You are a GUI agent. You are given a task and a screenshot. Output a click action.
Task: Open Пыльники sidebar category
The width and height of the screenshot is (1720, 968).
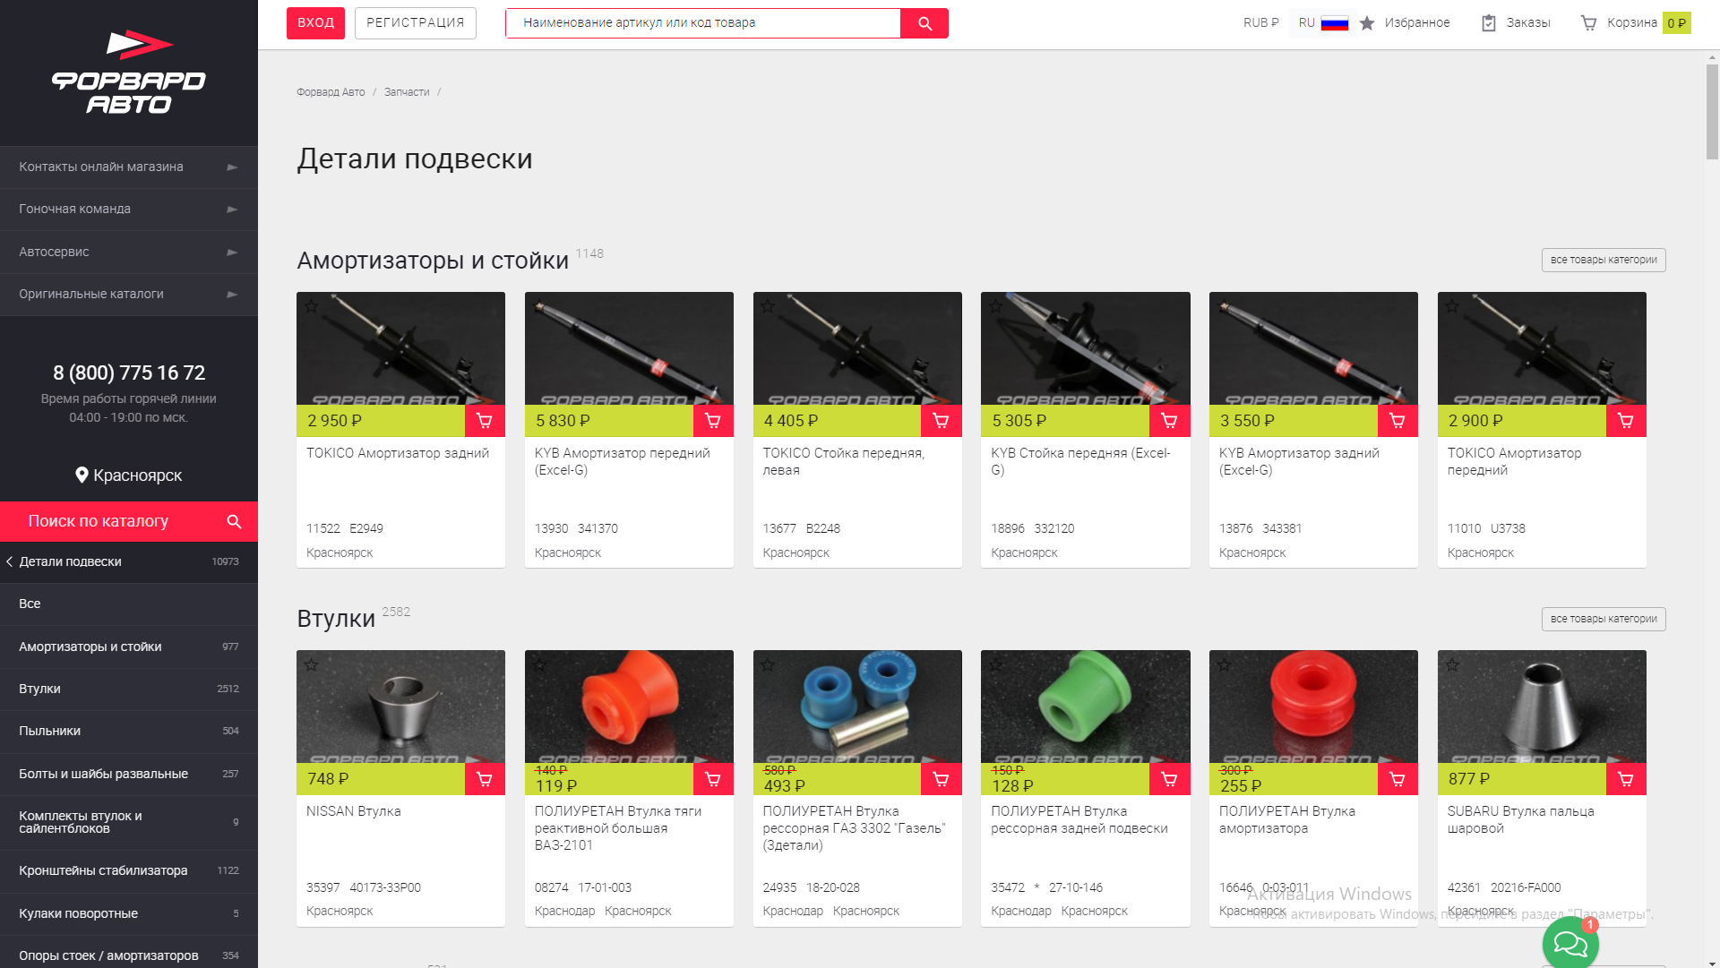click(x=129, y=732)
